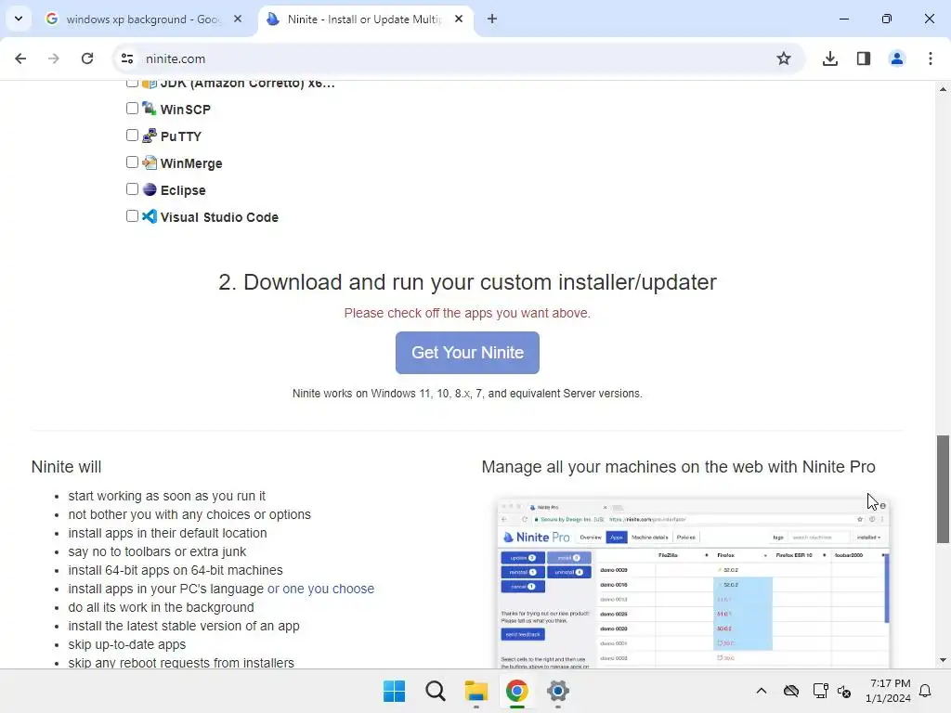
Task: Click the WinMerge app icon
Action: tap(150, 162)
